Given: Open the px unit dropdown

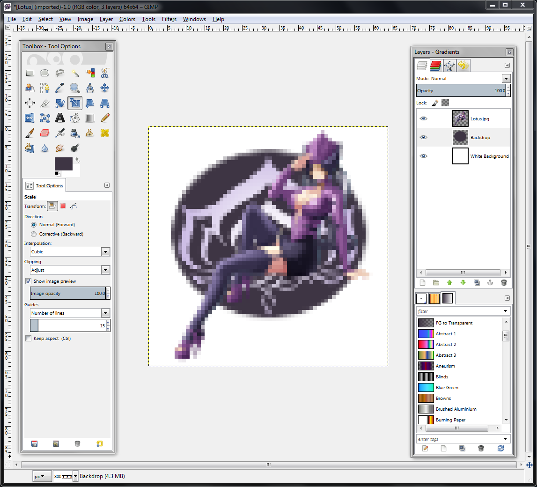Looking at the screenshot, I should tap(42, 476).
